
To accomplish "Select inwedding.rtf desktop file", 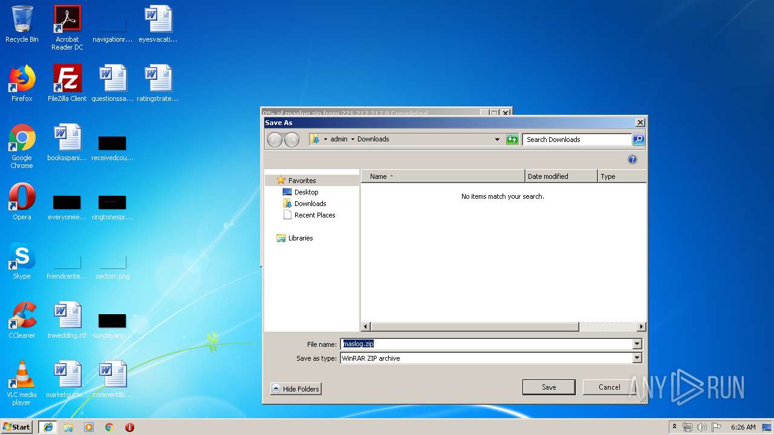I will point(67,320).
